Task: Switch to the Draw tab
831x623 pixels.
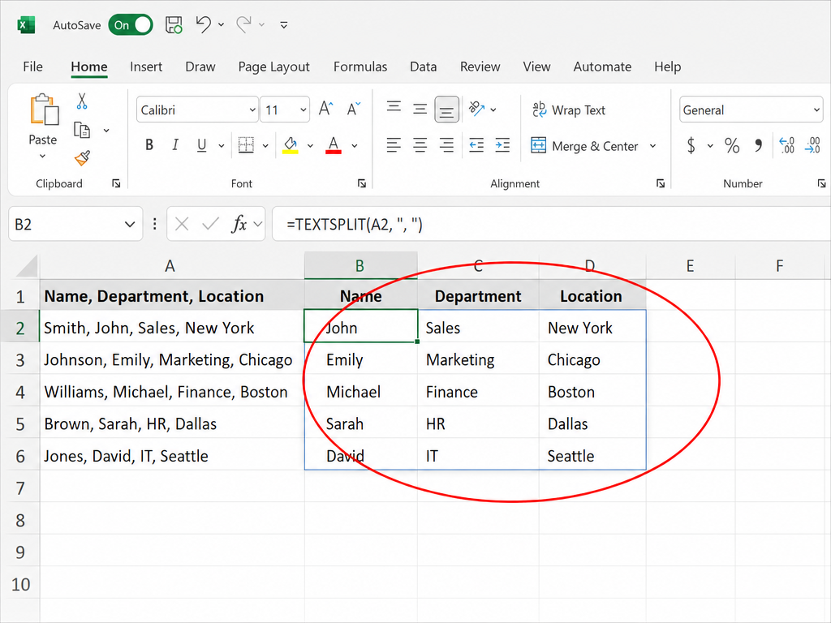Action: (200, 67)
